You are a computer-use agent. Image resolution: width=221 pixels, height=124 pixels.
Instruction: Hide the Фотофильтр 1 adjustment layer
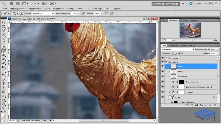click(163, 82)
